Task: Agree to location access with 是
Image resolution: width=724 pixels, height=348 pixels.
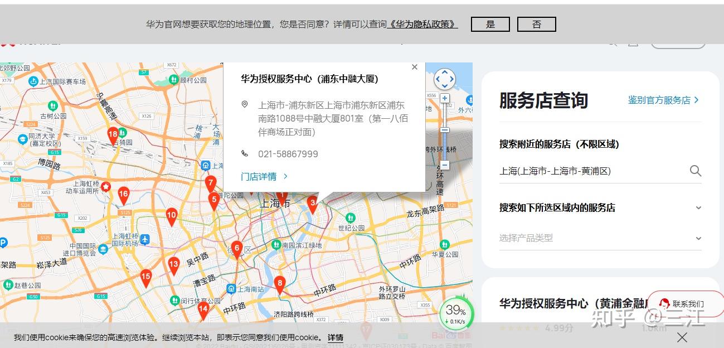Action: click(x=490, y=24)
